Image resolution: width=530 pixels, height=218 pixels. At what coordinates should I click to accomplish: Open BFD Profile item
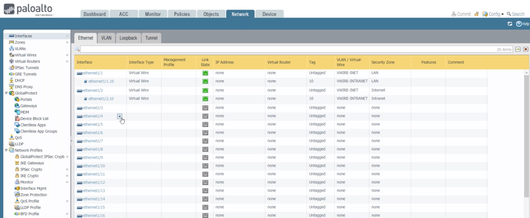(x=29, y=214)
